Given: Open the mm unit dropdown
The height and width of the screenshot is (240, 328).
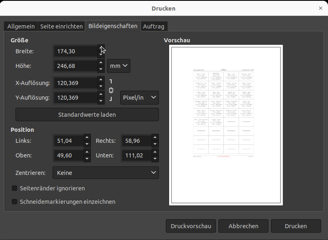Looking at the screenshot, I should click(x=119, y=65).
